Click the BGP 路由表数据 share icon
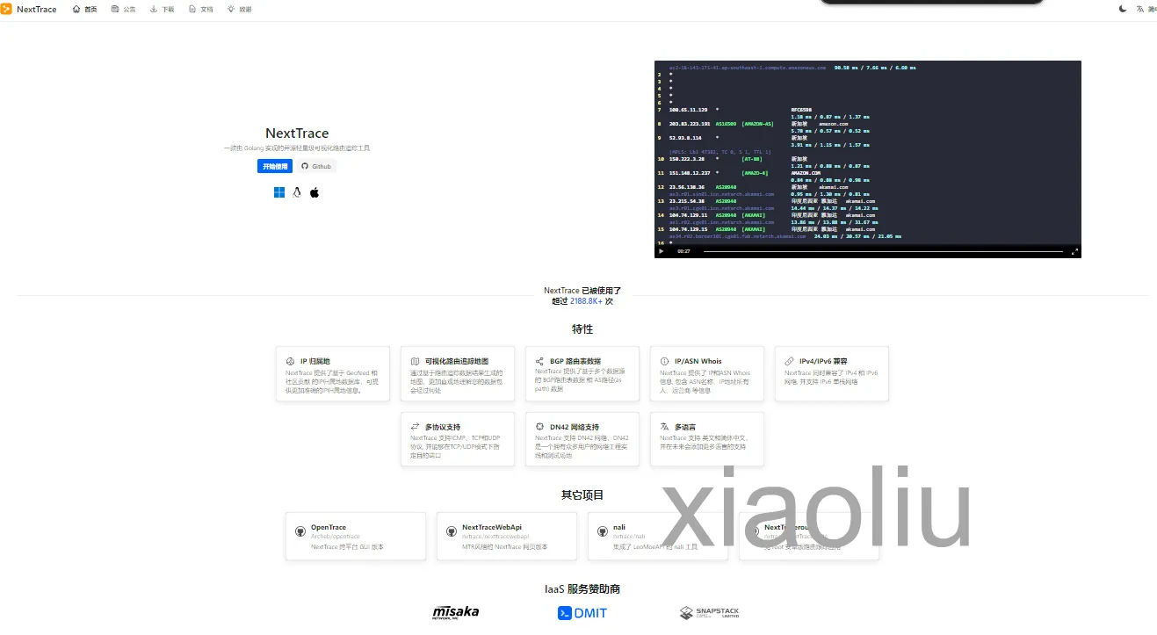The width and height of the screenshot is (1157, 635). [540, 361]
